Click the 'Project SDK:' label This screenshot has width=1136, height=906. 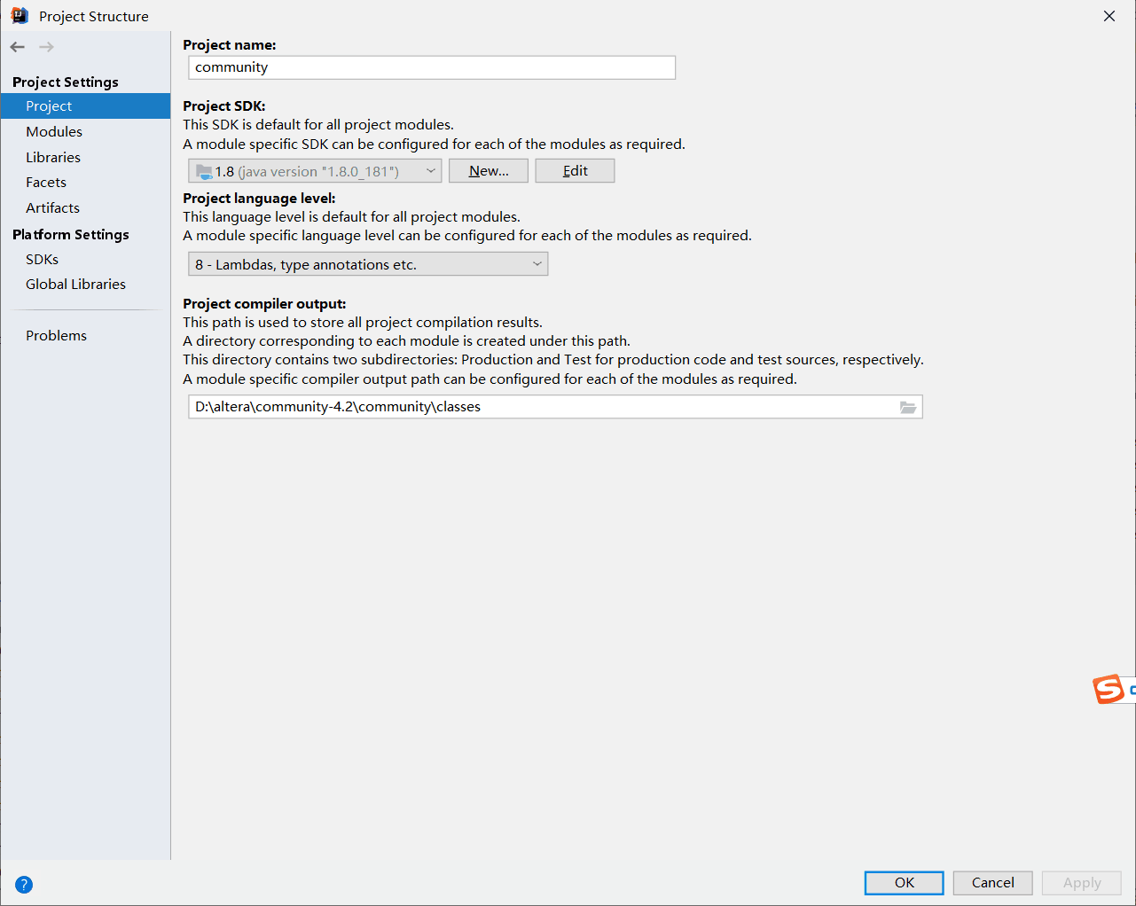point(224,105)
